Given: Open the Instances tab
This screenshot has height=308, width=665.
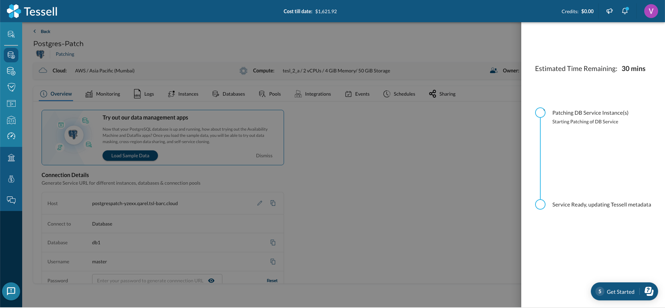Looking at the screenshot, I should pyautogui.click(x=183, y=94).
